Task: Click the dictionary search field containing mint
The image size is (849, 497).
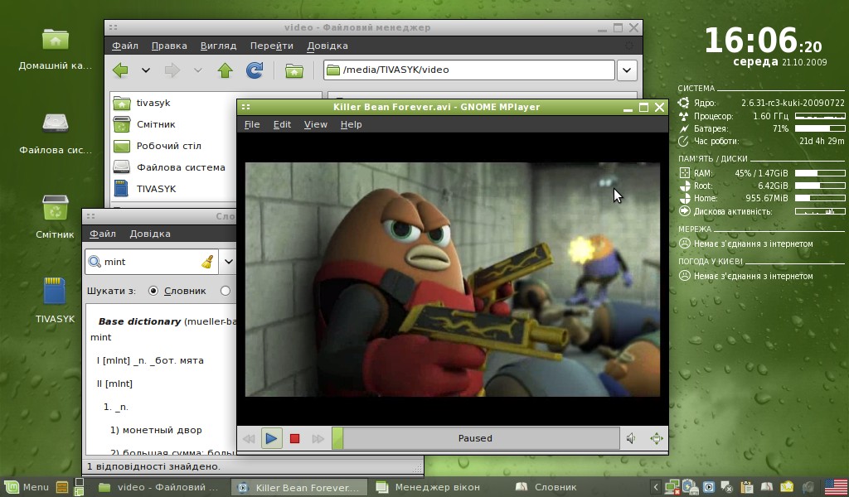Action: (152, 262)
